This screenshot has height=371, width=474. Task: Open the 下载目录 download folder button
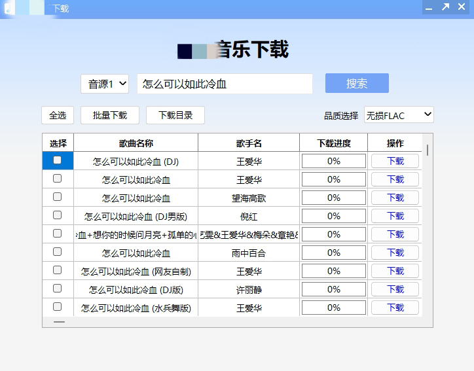(x=175, y=115)
